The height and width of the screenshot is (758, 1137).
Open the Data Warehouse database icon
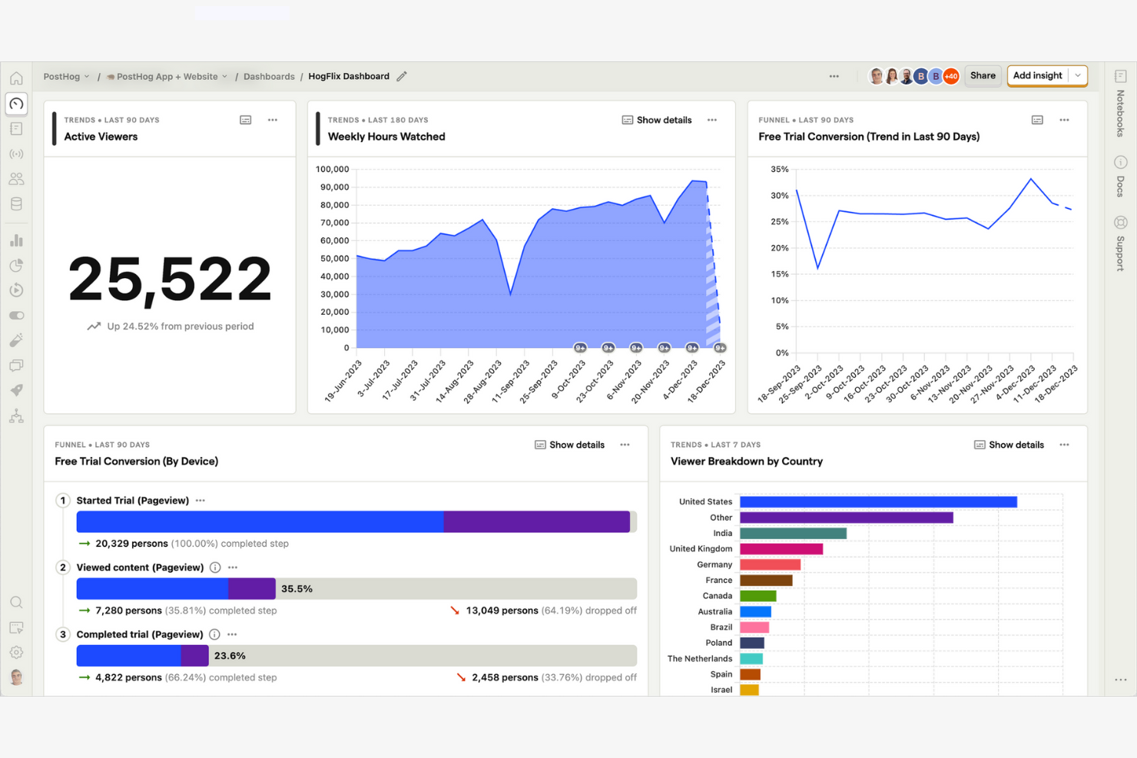click(16, 204)
